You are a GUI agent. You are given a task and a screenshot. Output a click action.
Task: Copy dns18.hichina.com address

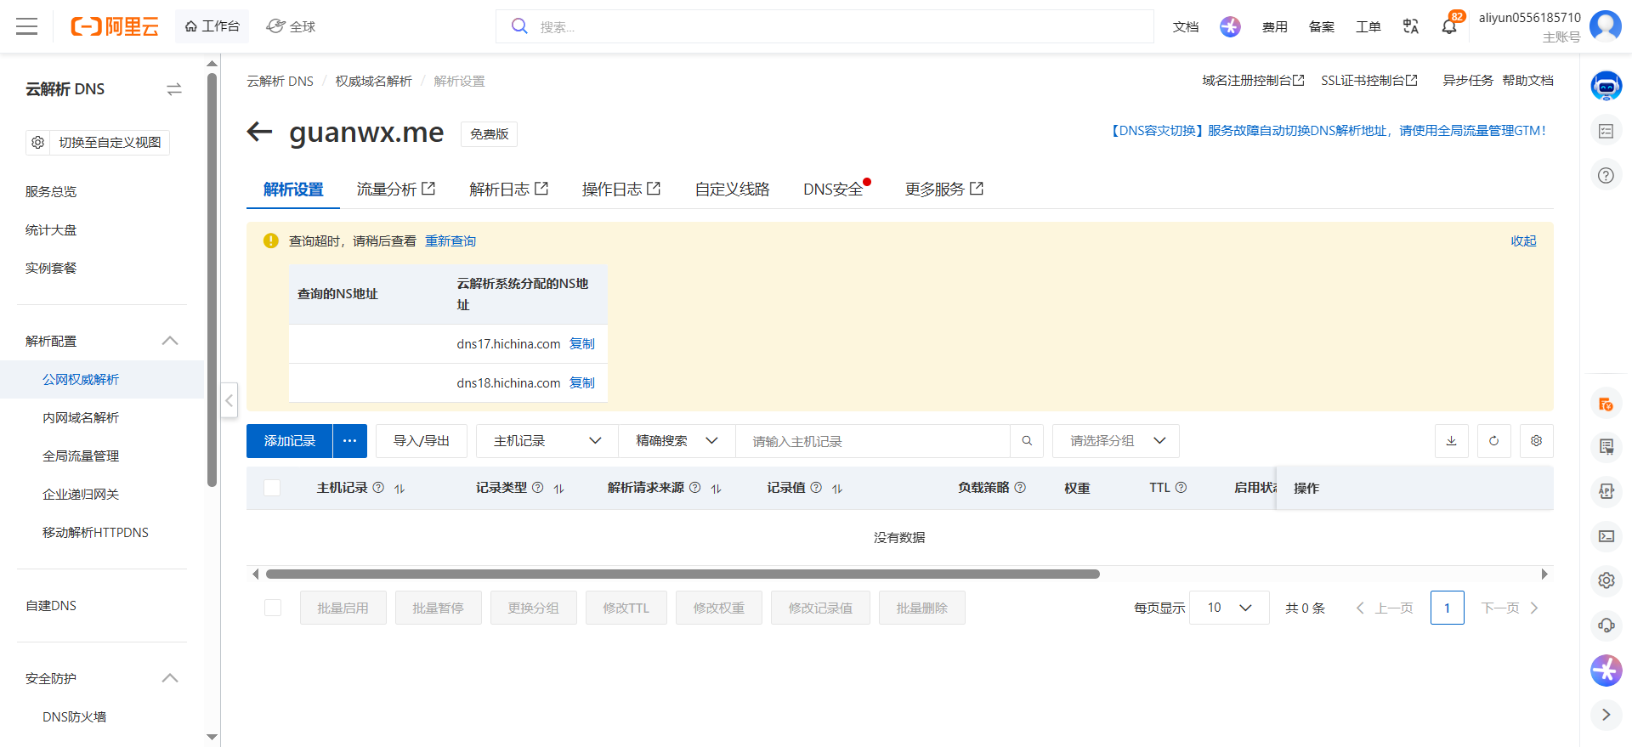pos(582,383)
